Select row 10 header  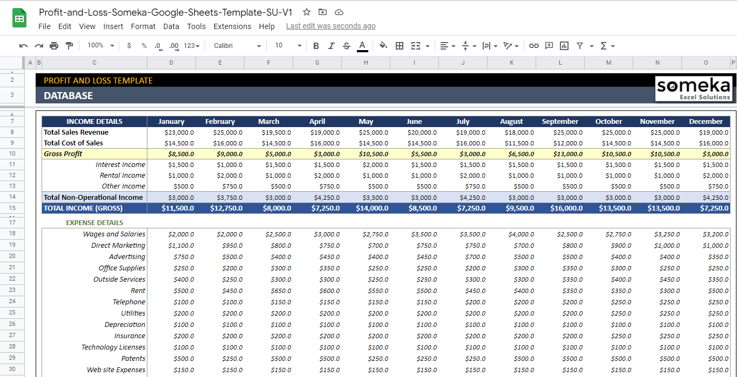(12, 154)
